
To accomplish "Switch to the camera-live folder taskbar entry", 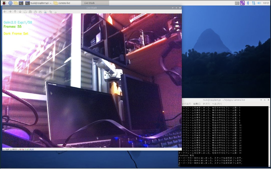I will pyautogui.click(x=62, y=3).
